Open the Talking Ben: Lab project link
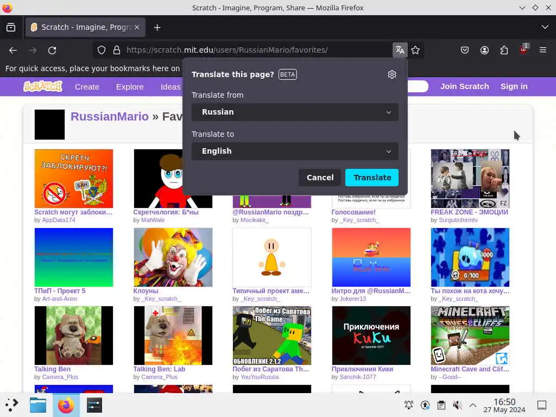This screenshot has width=556, height=417. click(159, 369)
